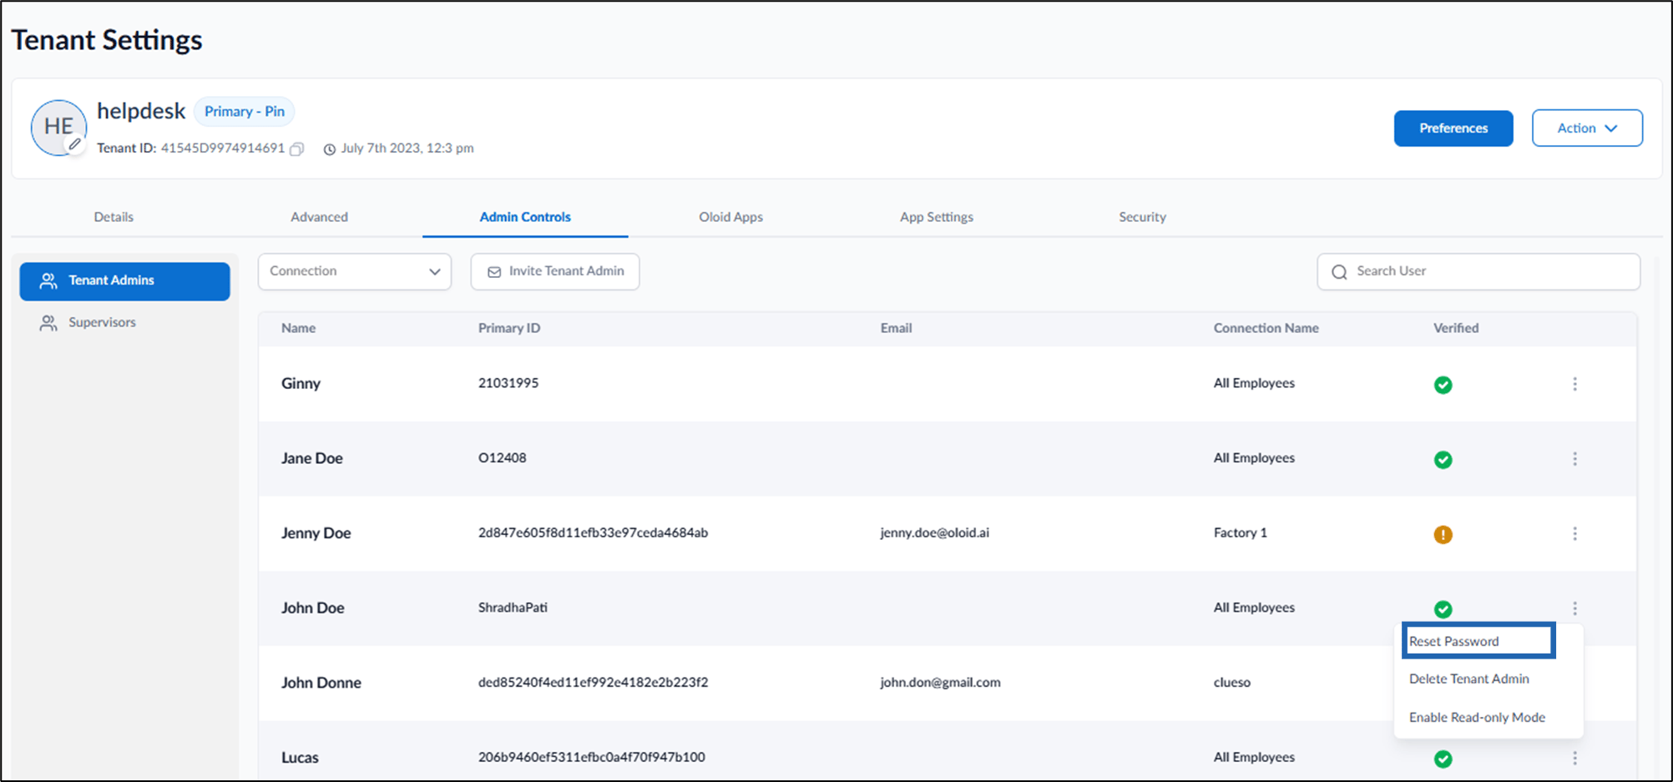1673x782 pixels.
Task: Click Lucas's green verified checkmark
Action: 1443,759
